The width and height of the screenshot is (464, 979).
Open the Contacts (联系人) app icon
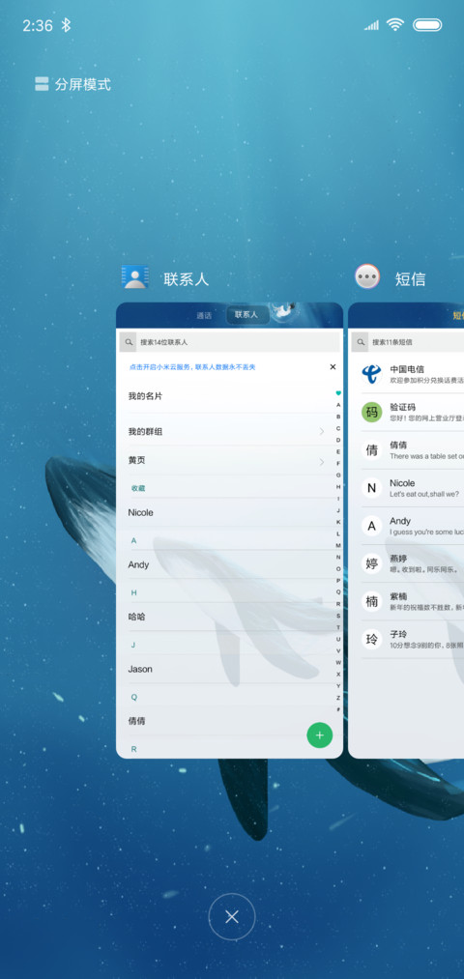click(135, 277)
